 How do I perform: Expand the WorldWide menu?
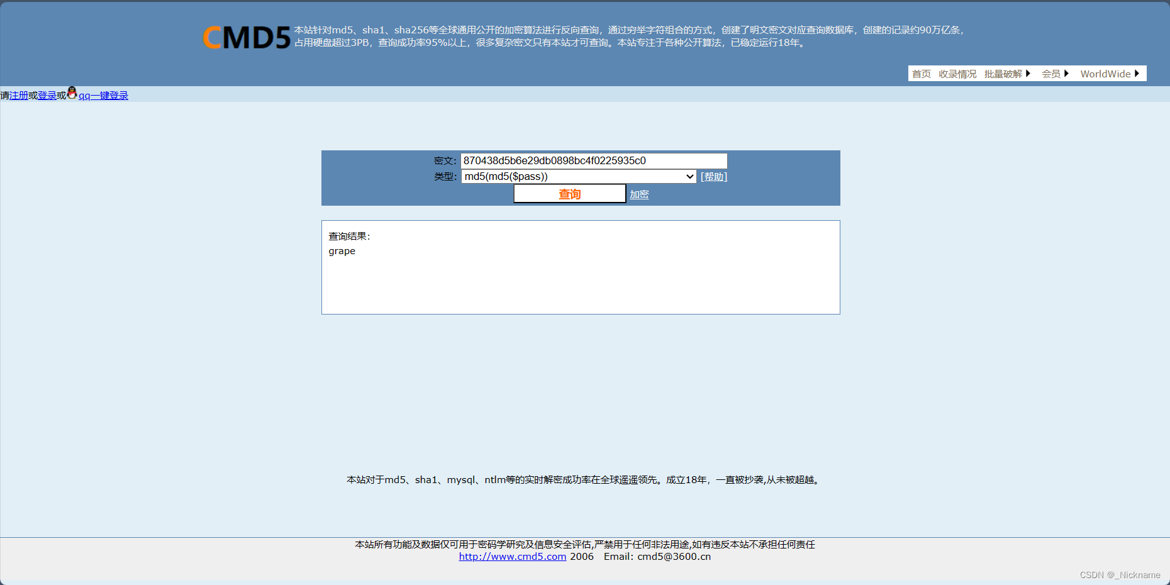[x=1110, y=74]
